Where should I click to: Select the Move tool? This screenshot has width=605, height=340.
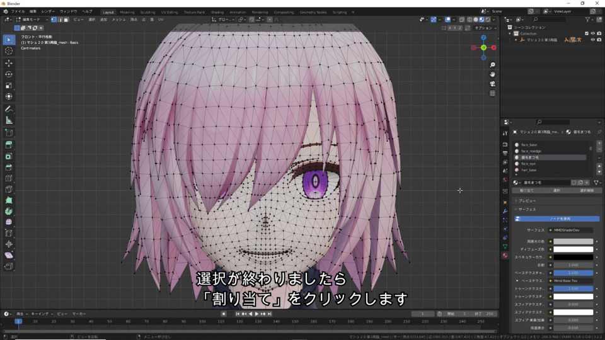9,63
